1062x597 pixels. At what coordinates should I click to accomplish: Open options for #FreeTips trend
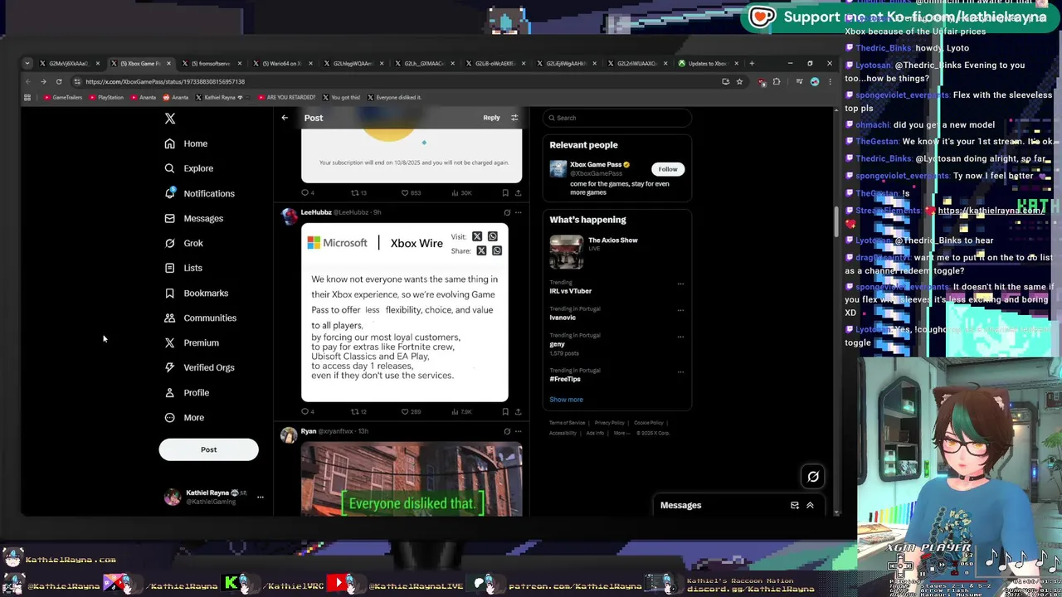[680, 371]
